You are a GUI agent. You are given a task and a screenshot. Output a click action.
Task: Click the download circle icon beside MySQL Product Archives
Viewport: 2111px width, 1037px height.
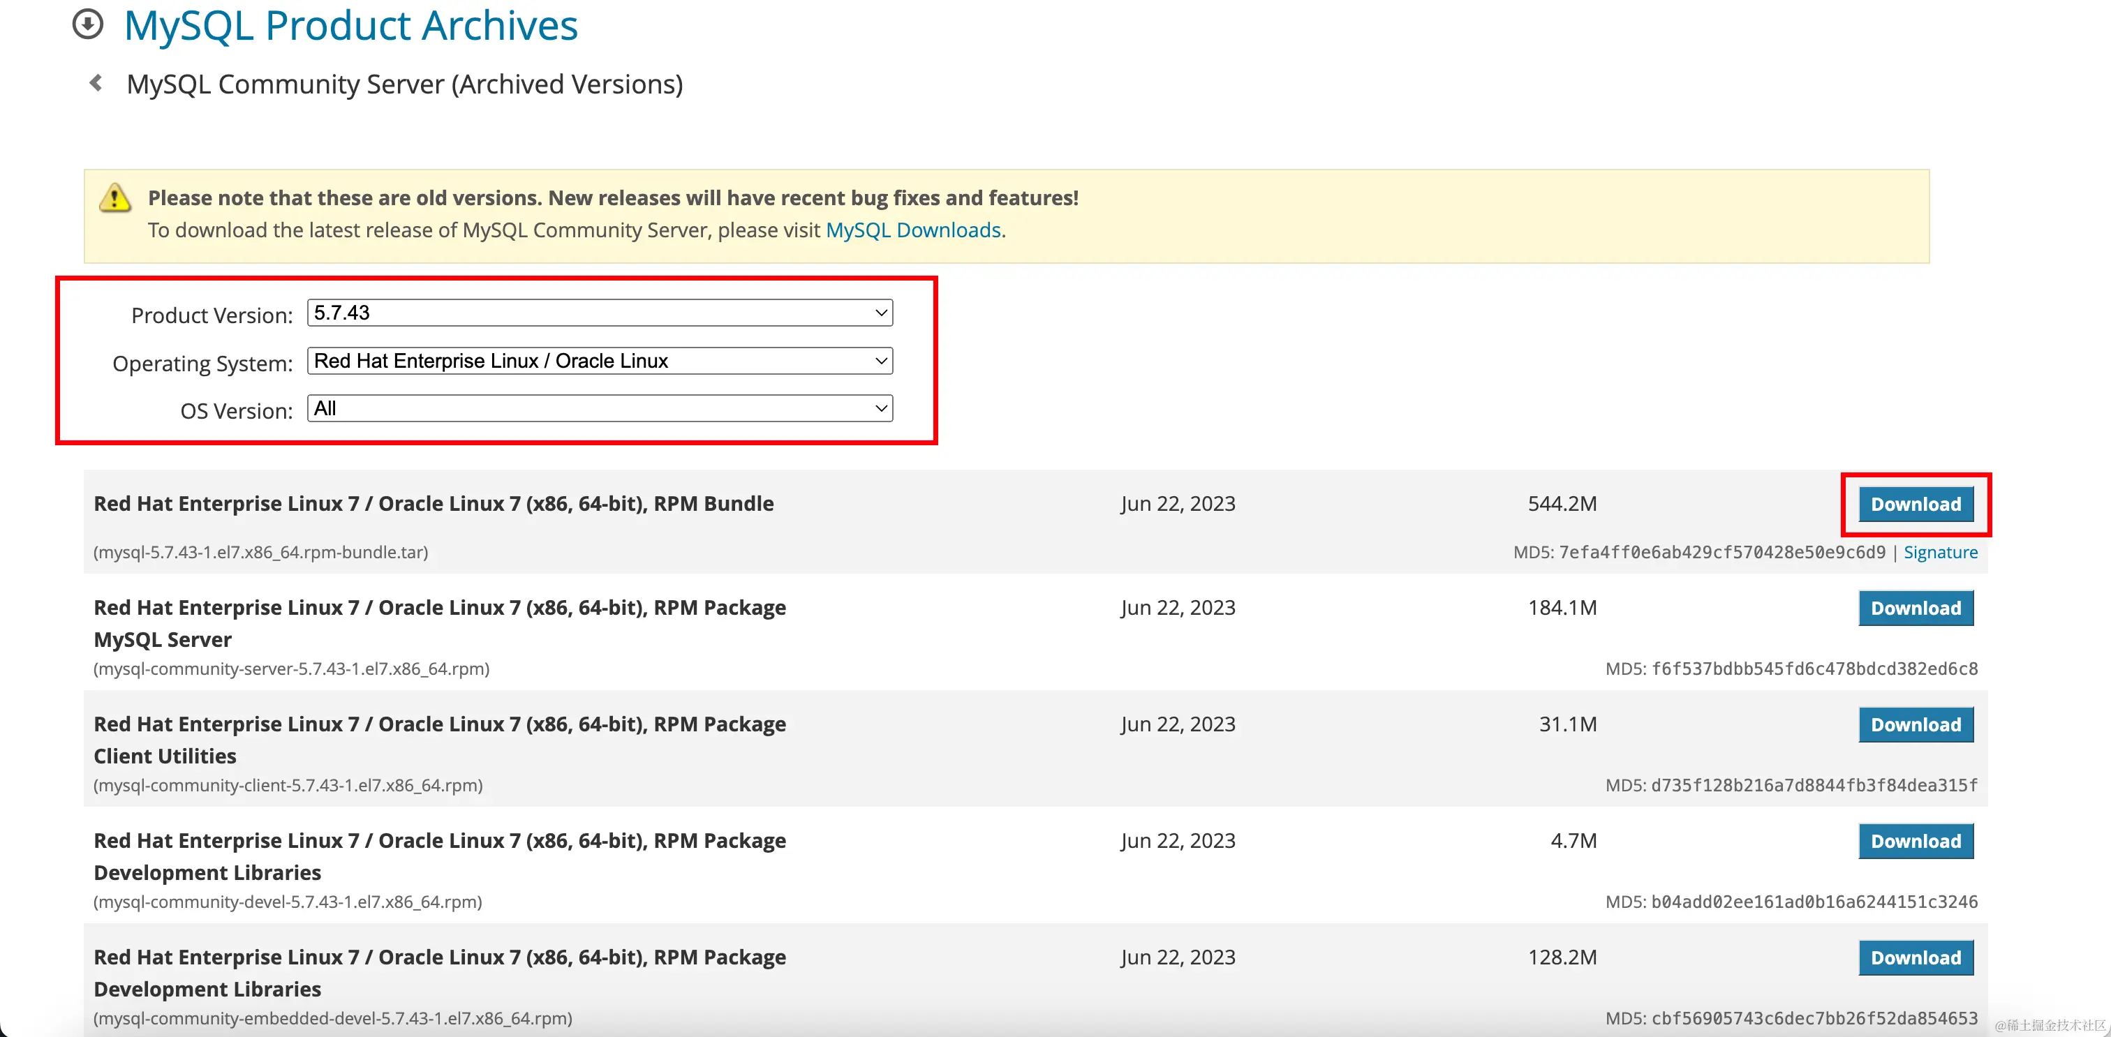(x=88, y=24)
